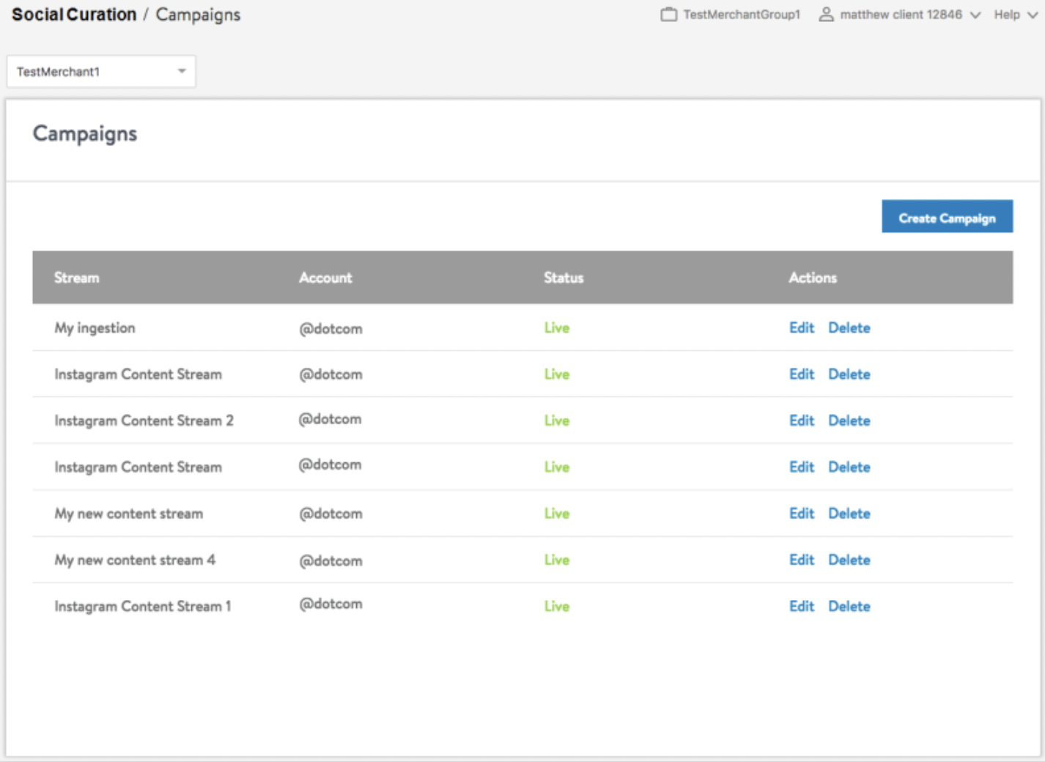Edit Instagram Content Stream 2
The image size is (1045, 762).
802,421
